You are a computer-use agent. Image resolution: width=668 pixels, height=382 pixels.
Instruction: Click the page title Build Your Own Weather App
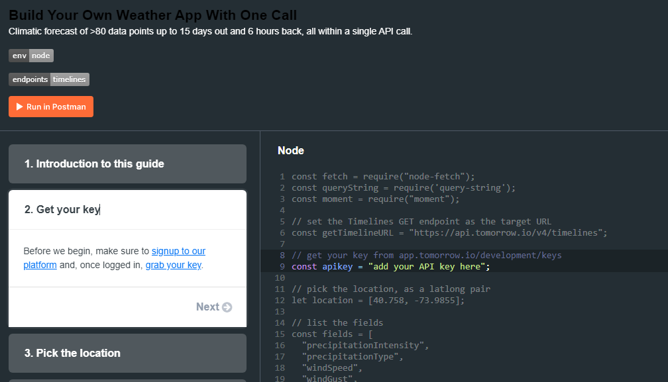pyautogui.click(x=152, y=15)
